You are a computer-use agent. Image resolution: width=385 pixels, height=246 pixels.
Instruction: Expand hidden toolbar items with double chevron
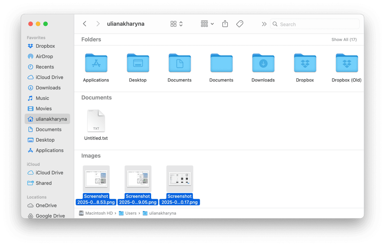point(264,24)
